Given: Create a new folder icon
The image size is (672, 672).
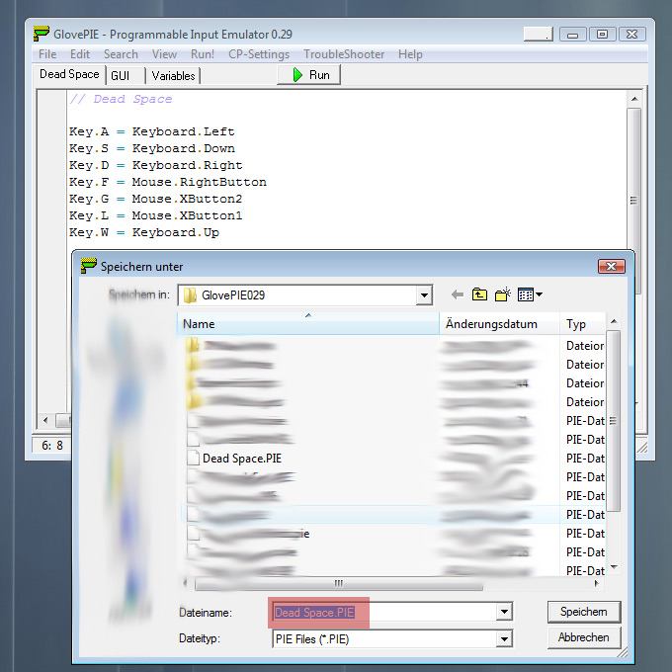Looking at the screenshot, I should 503,294.
